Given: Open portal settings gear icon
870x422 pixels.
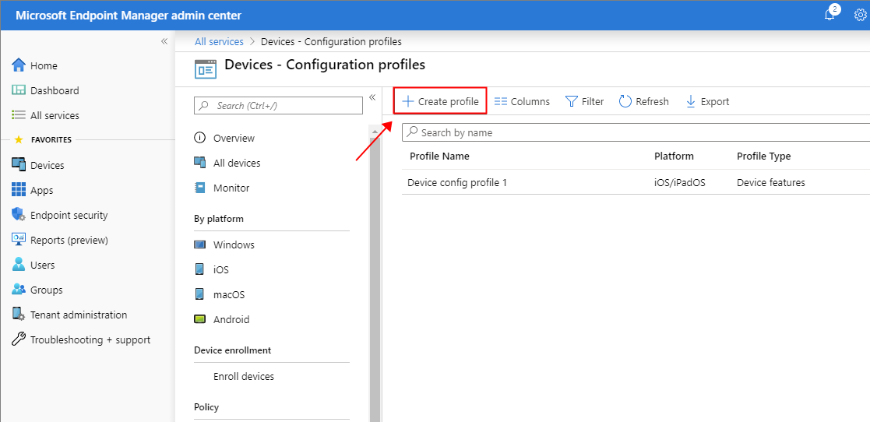Looking at the screenshot, I should (x=861, y=16).
